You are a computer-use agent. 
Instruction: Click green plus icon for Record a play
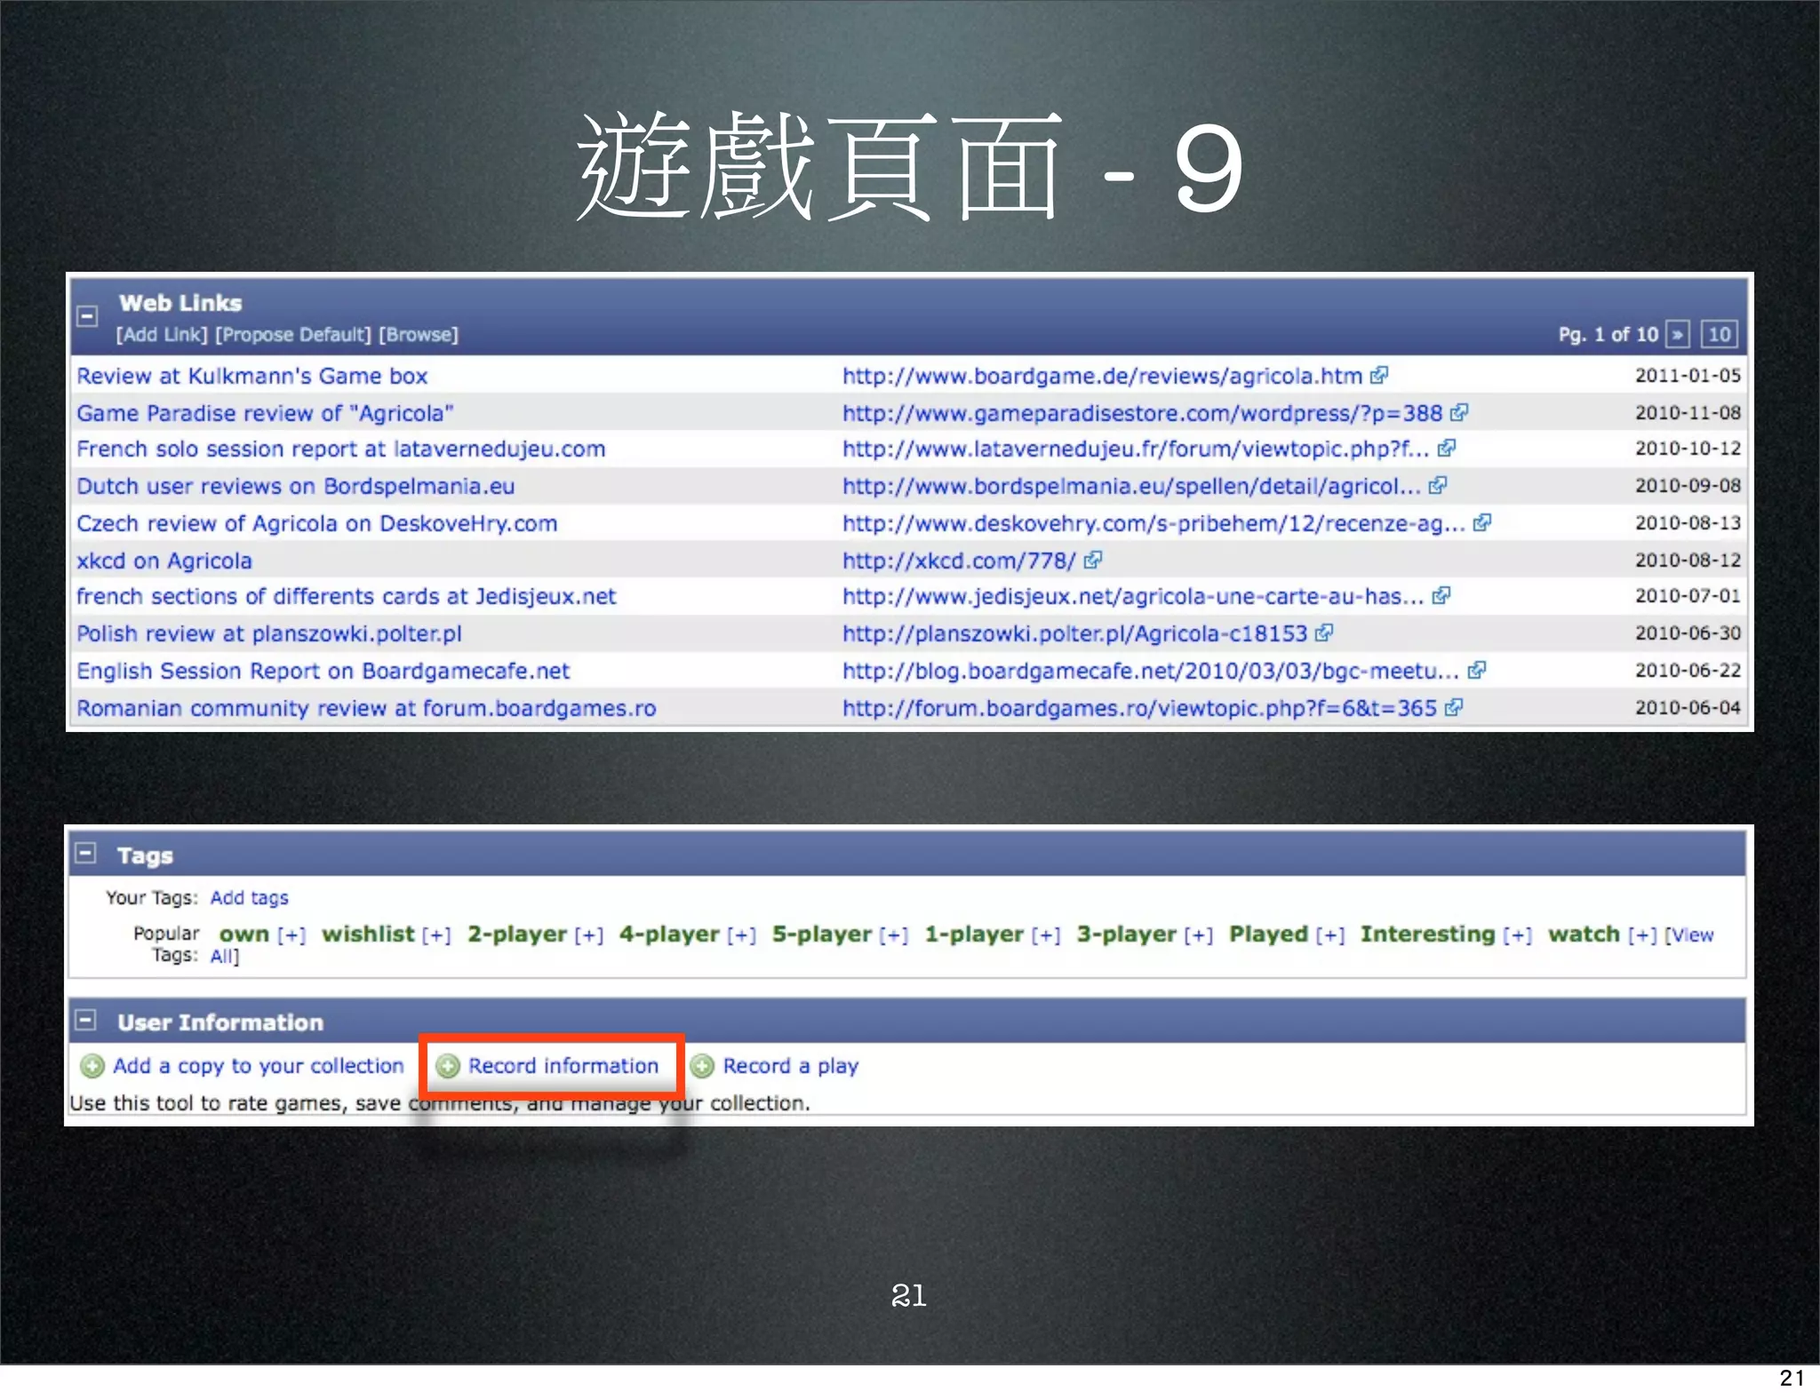pos(702,1066)
